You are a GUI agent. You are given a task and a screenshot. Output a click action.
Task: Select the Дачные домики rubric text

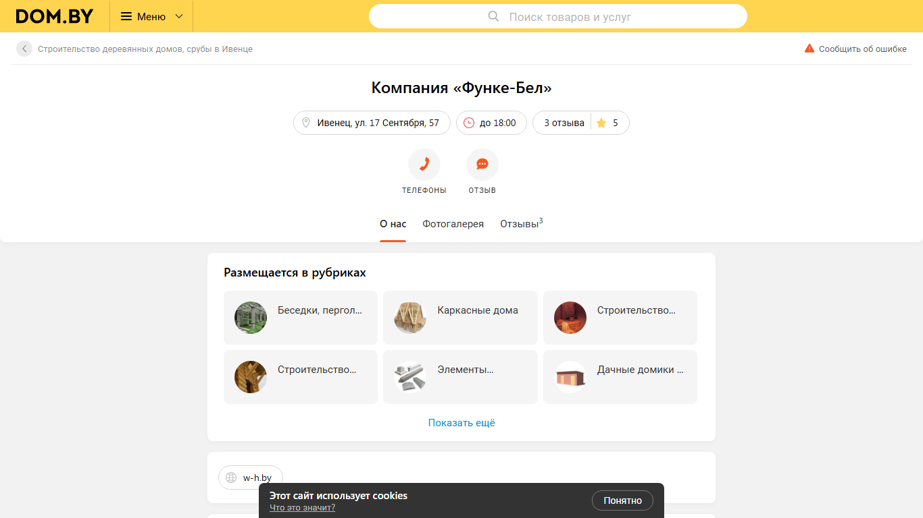pos(640,370)
